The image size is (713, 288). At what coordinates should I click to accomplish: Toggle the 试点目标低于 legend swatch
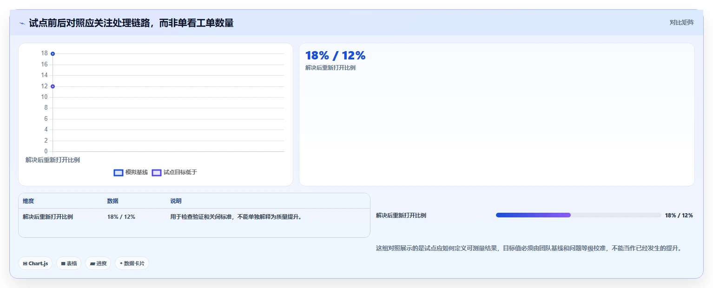click(157, 173)
